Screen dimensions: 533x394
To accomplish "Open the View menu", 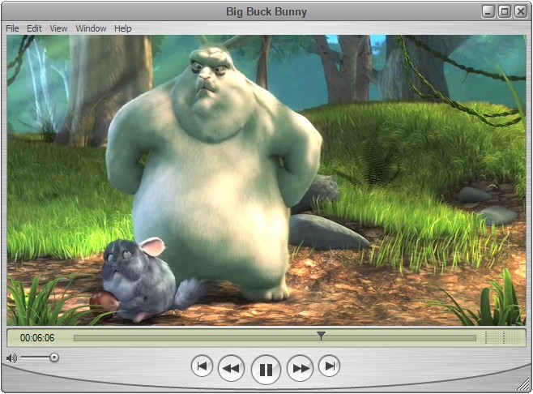I will (58, 28).
